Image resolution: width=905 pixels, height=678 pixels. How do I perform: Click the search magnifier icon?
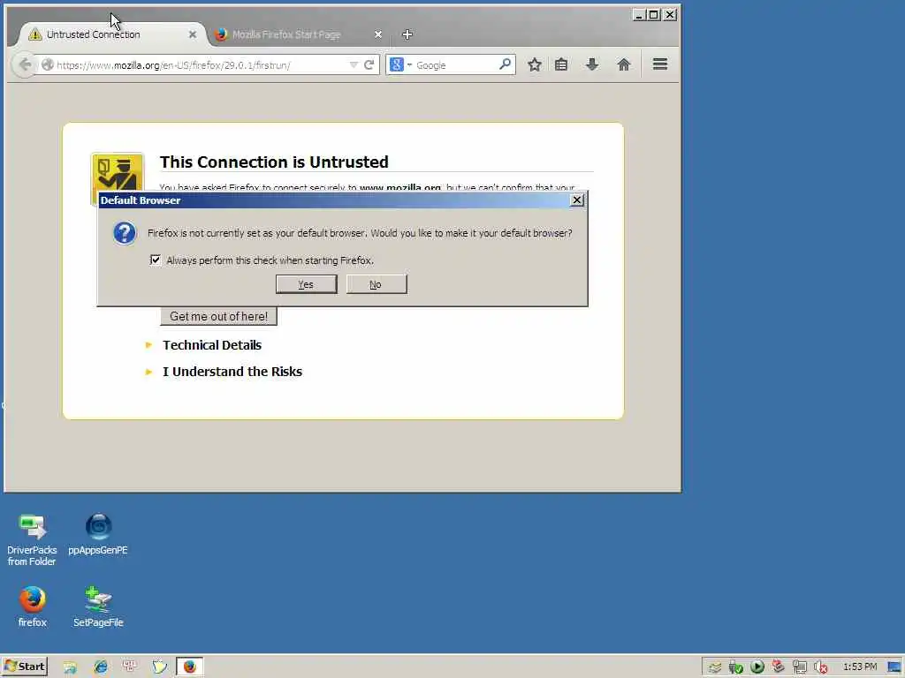click(505, 64)
